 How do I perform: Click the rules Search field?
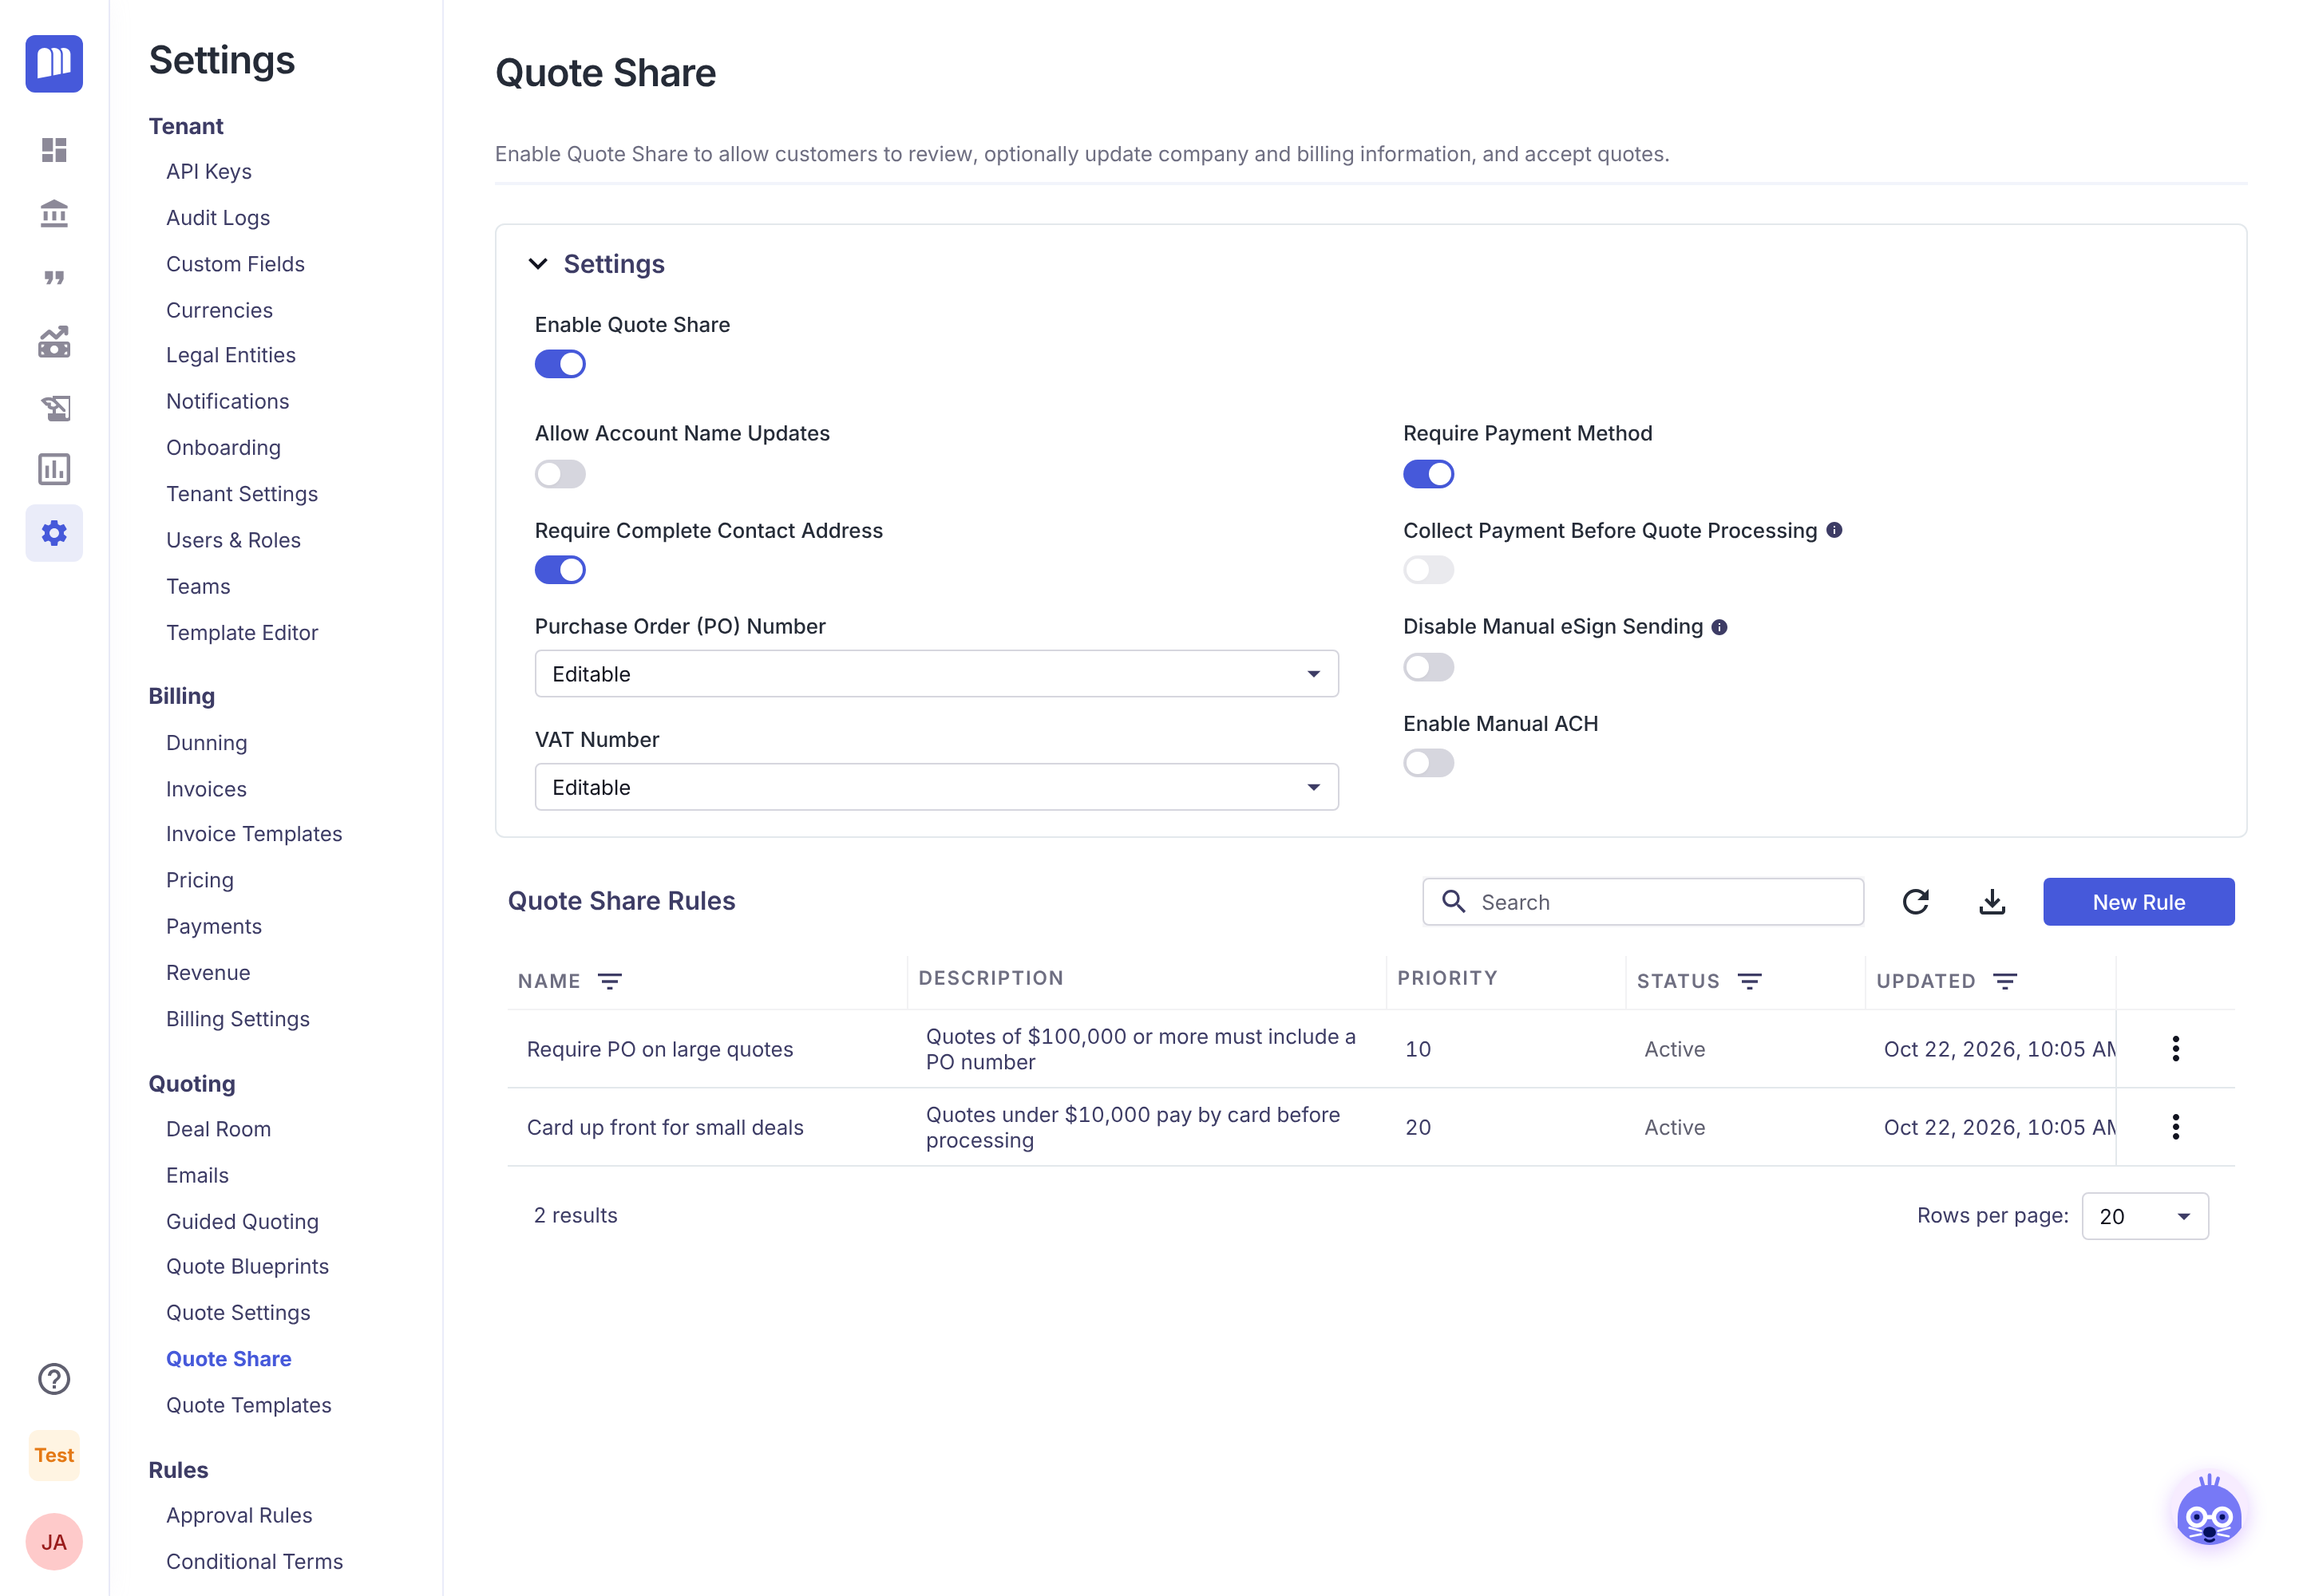coord(1643,902)
